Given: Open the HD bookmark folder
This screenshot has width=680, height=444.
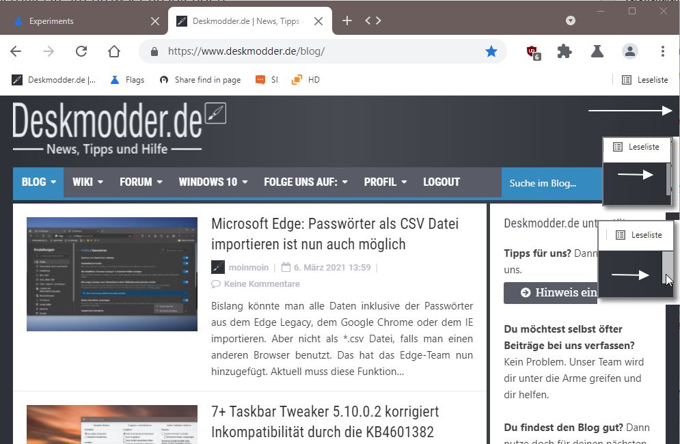Looking at the screenshot, I should point(305,80).
